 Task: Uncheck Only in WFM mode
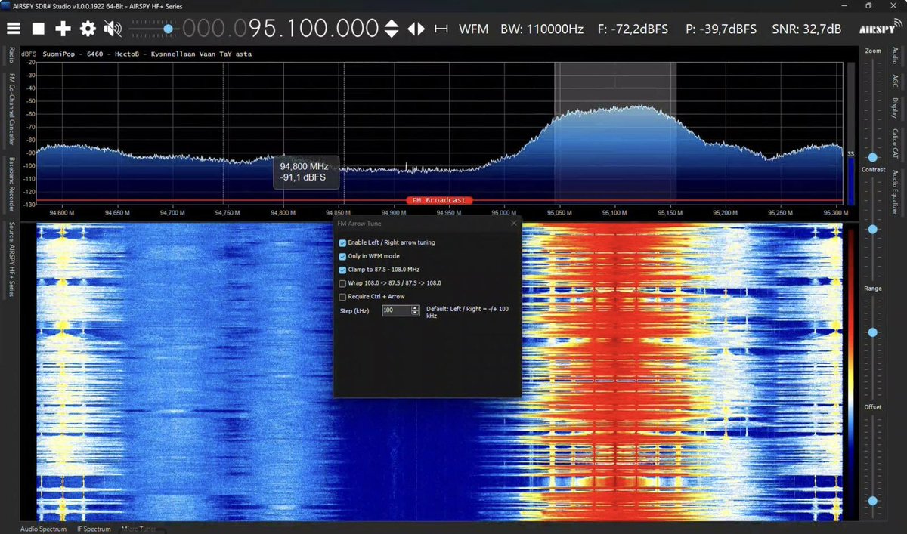pyautogui.click(x=343, y=256)
